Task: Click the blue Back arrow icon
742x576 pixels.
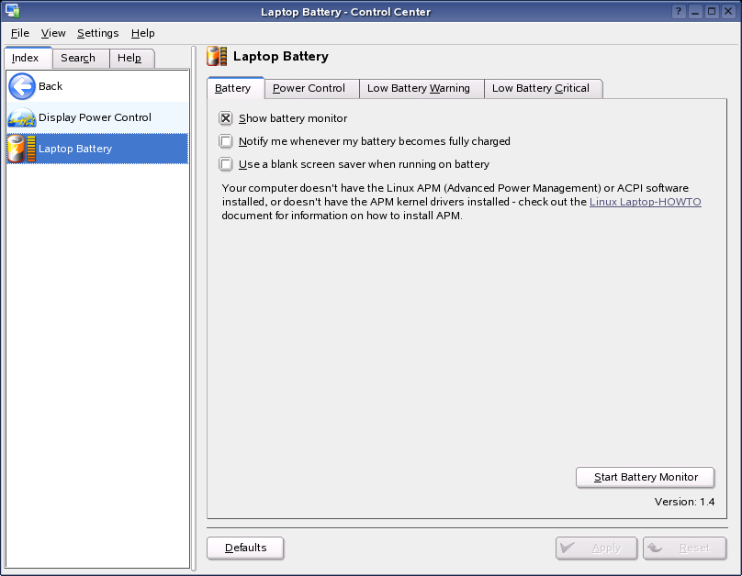Action: (x=22, y=86)
